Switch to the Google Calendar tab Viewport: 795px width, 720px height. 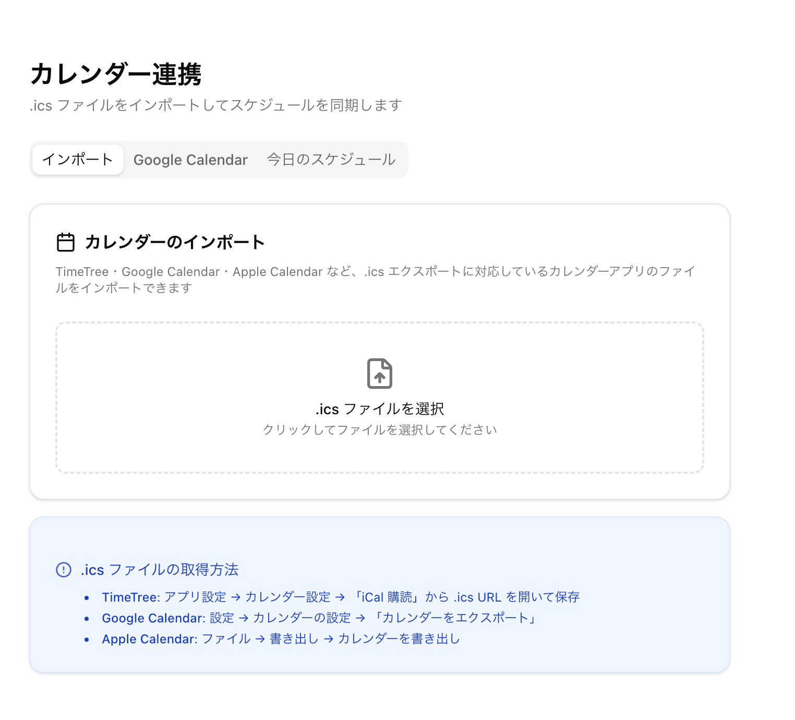[x=190, y=160]
